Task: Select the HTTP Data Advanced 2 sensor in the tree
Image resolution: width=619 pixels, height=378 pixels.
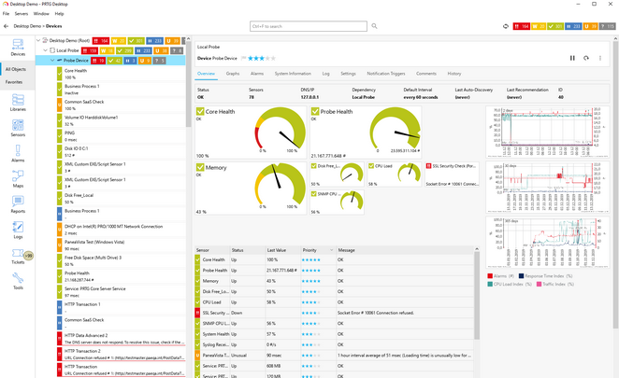Action: tap(122, 339)
